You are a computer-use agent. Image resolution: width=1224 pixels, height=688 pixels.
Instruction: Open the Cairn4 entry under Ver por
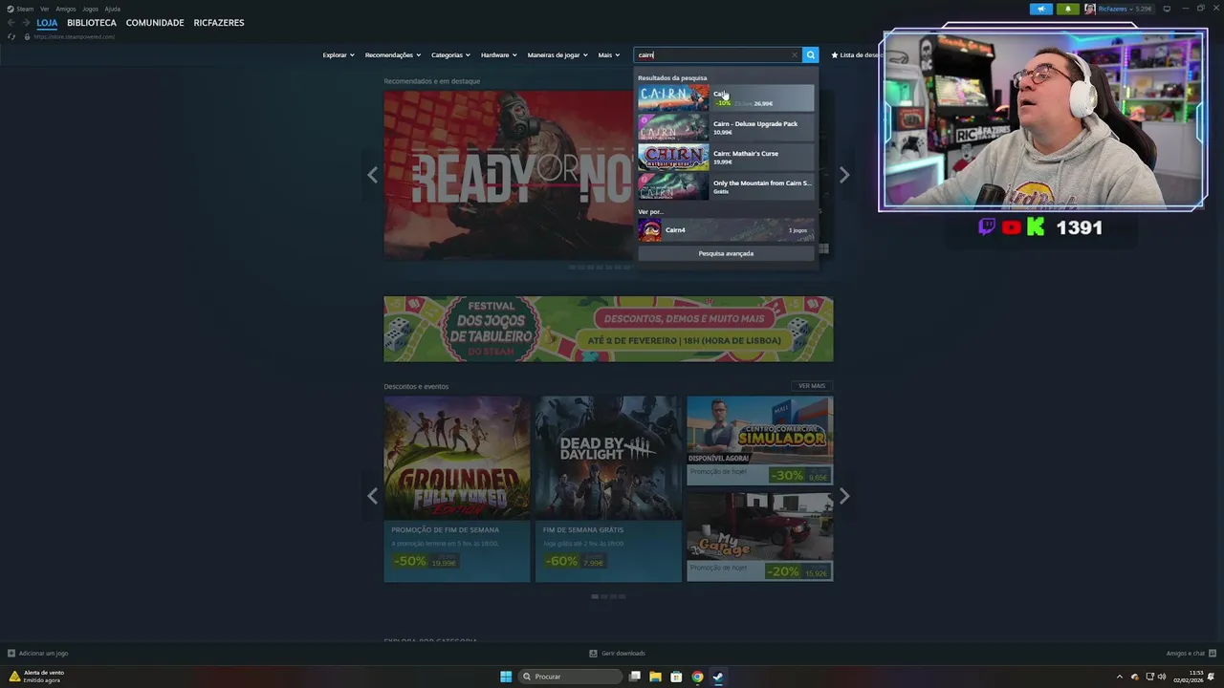click(726, 230)
